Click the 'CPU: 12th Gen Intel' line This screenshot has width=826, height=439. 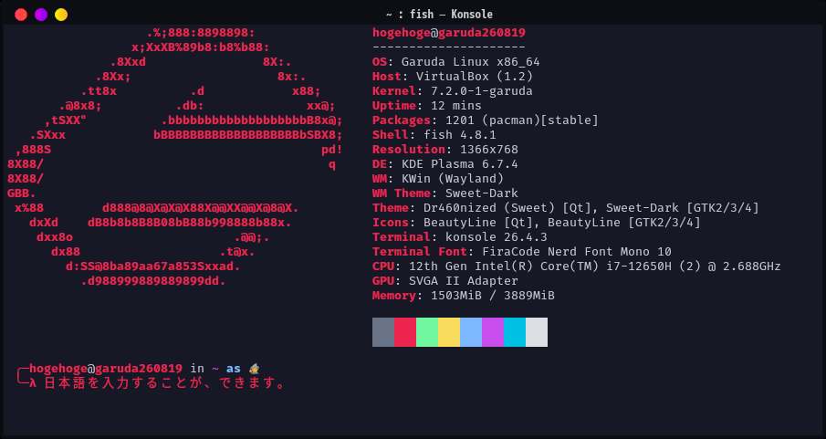(x=577, y=267)
